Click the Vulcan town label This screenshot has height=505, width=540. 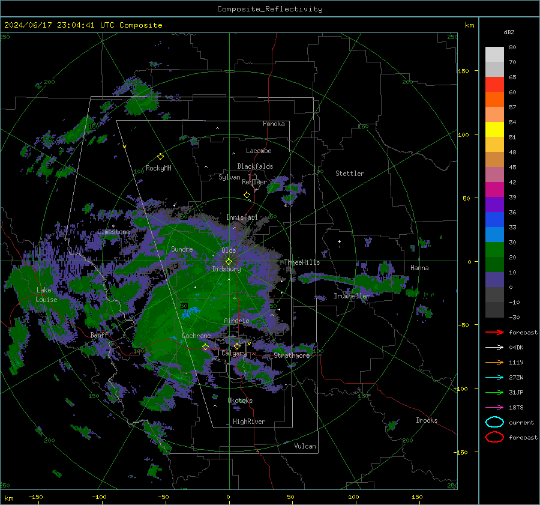[x=305, y=446]
